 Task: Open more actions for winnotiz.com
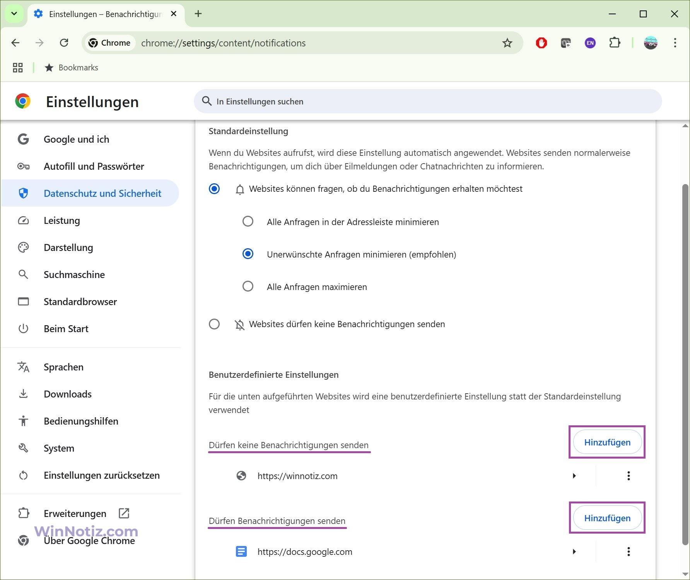pos(629,476)
